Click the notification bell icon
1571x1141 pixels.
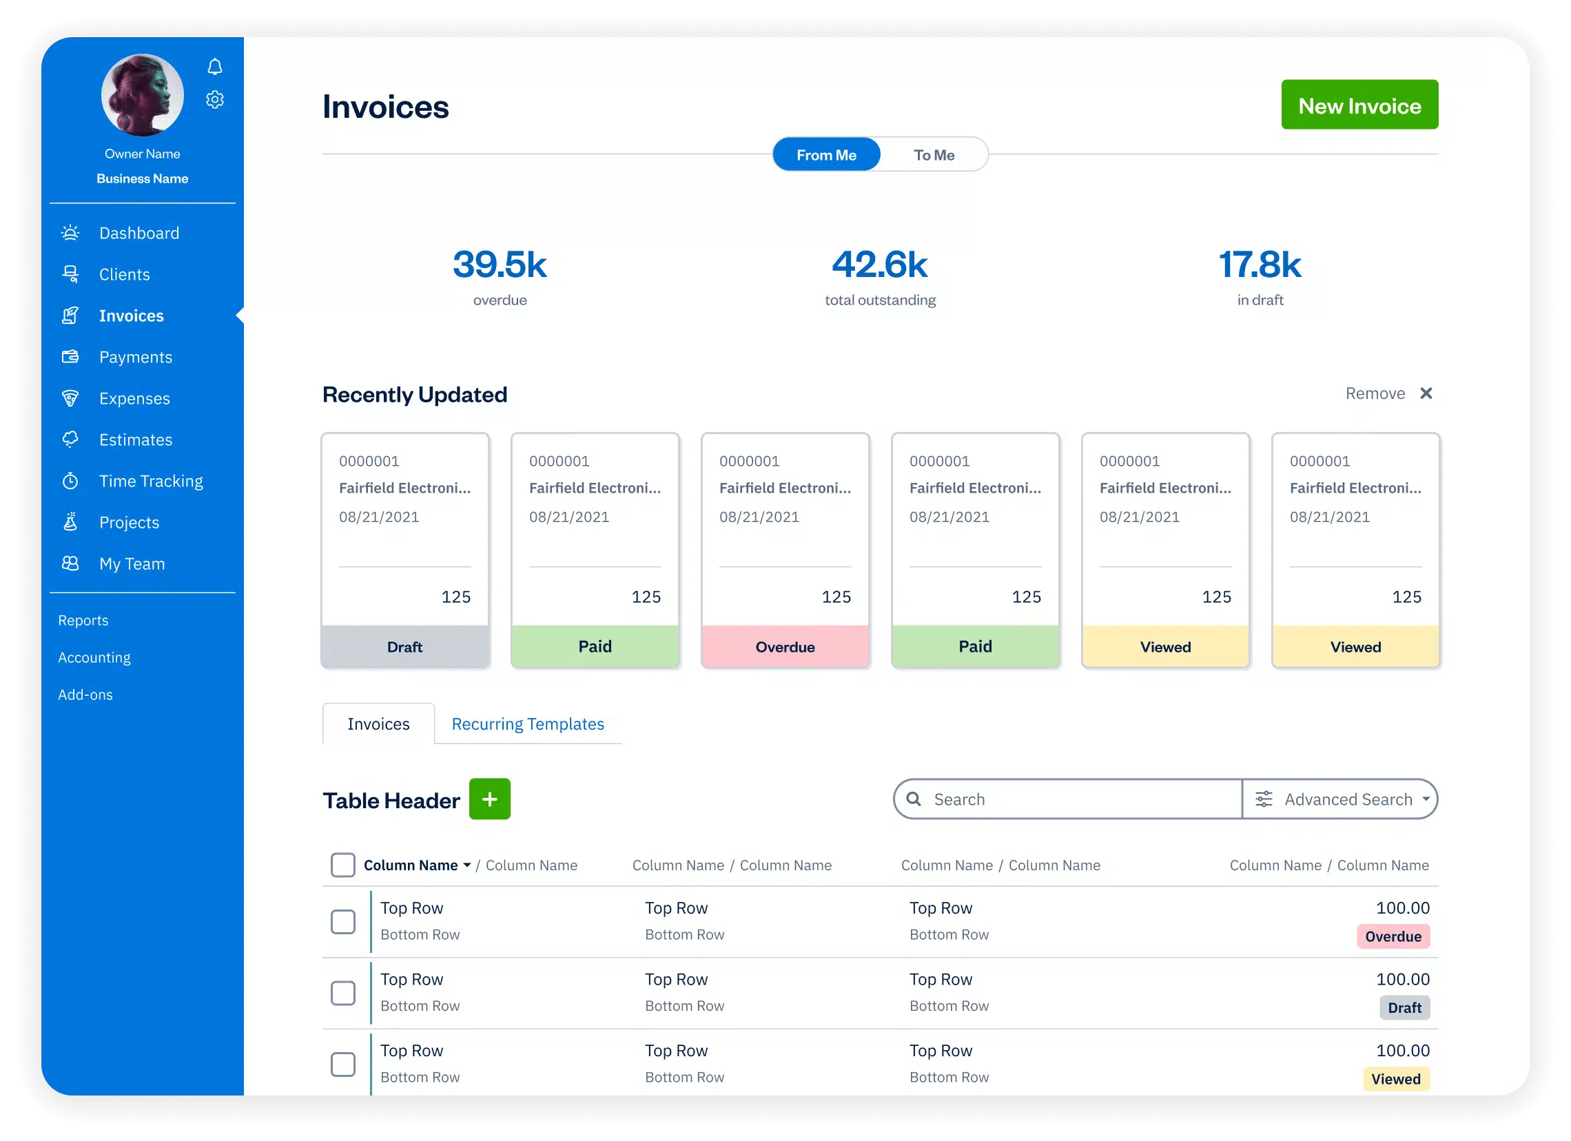point(215,67)
